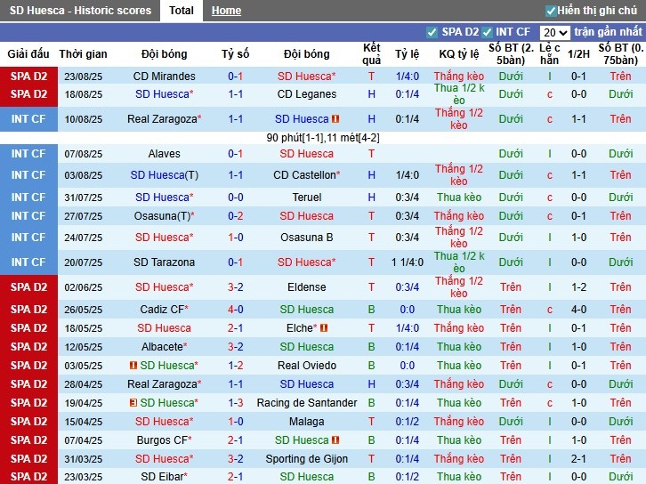
Task: Switch to the Total tab
Action: point(182,11)
